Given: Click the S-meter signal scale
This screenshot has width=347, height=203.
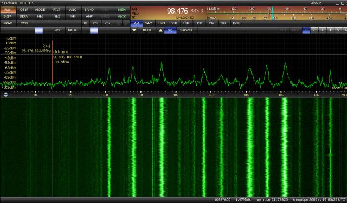Looking at the screenshot, I should 276,14.
